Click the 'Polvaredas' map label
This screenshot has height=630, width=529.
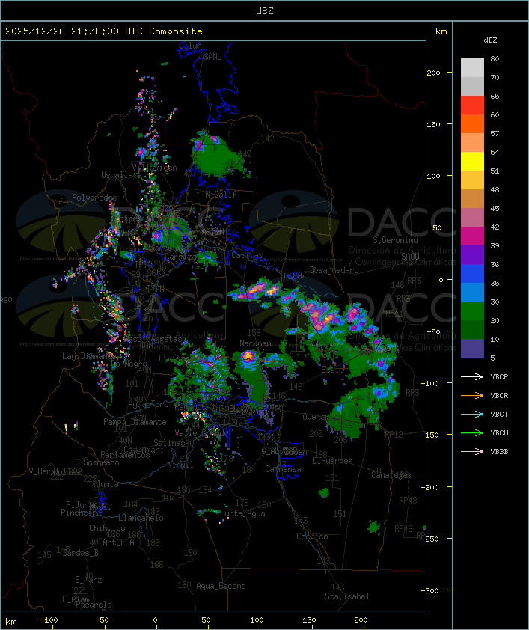[94, 198]
